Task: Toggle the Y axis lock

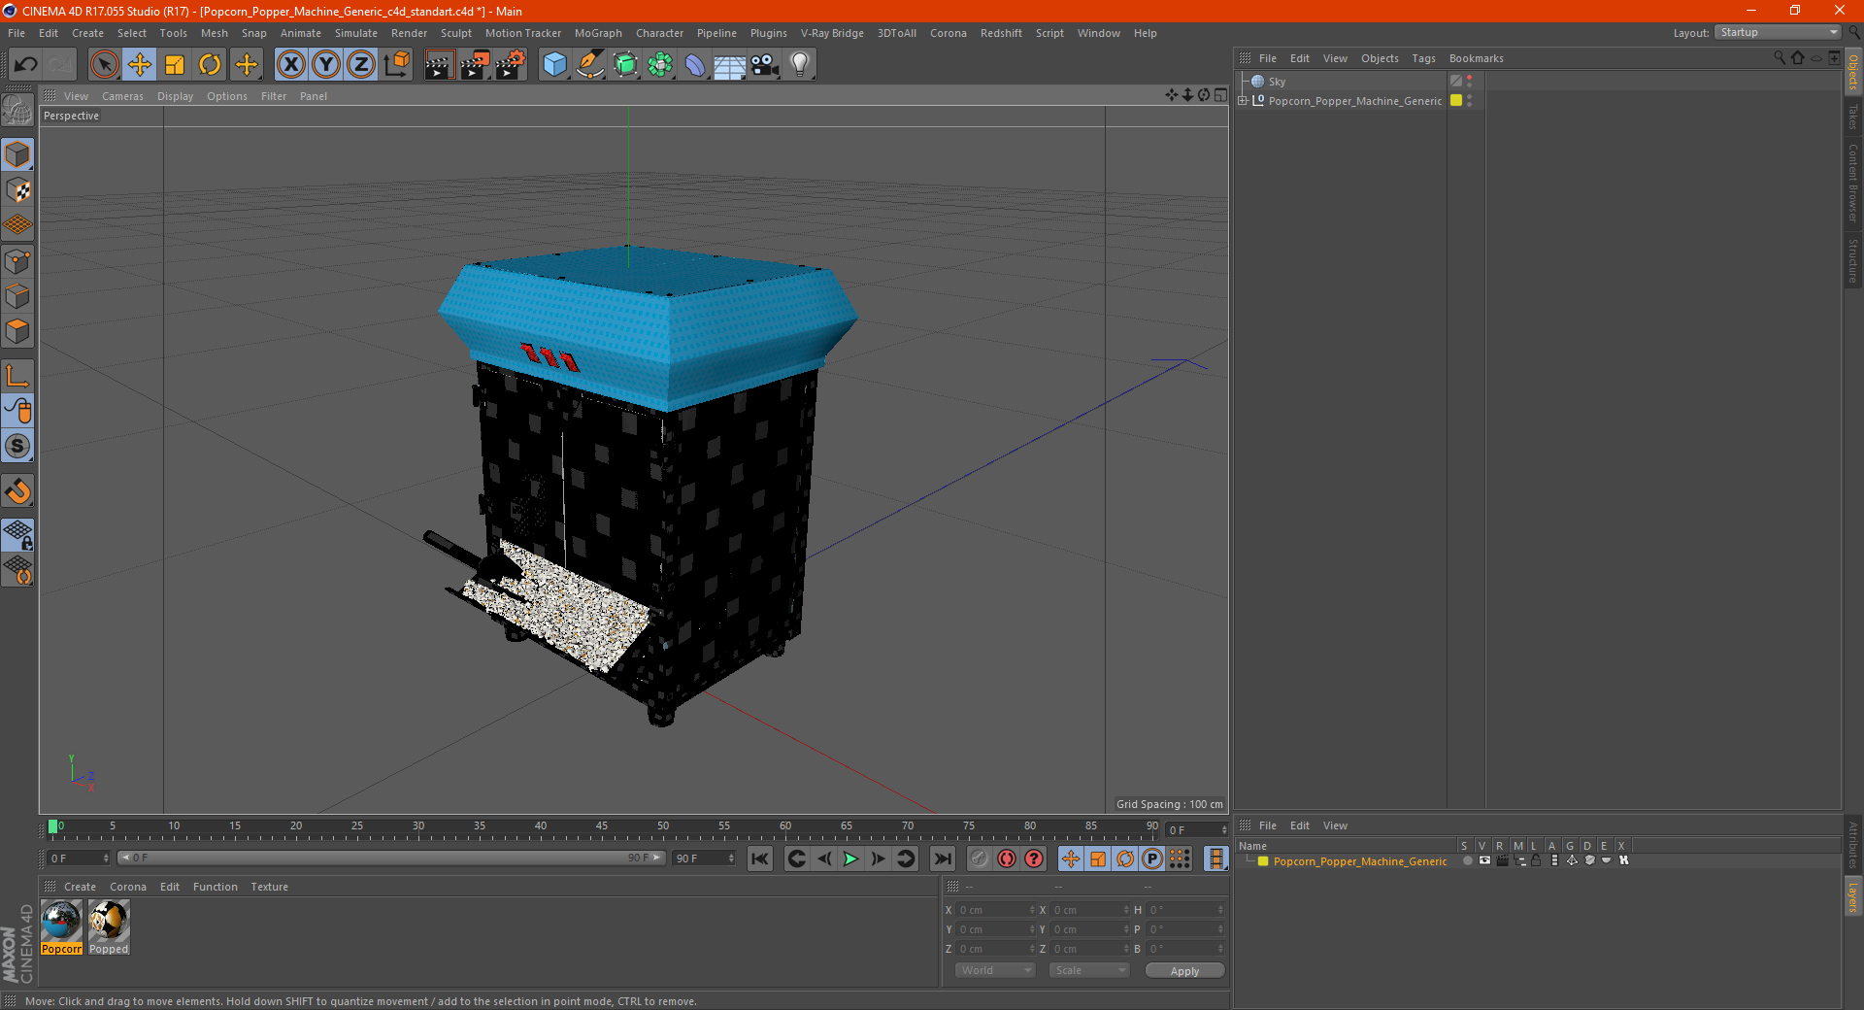Action: (x=326, y=65)
